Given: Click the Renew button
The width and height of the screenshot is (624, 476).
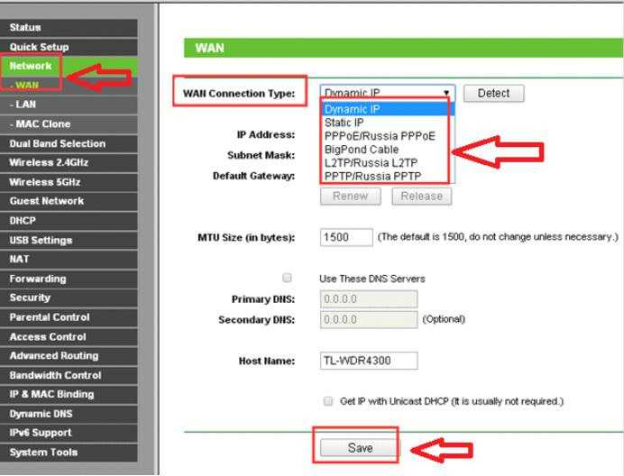Looking at the screenshot, I should 350,197.
